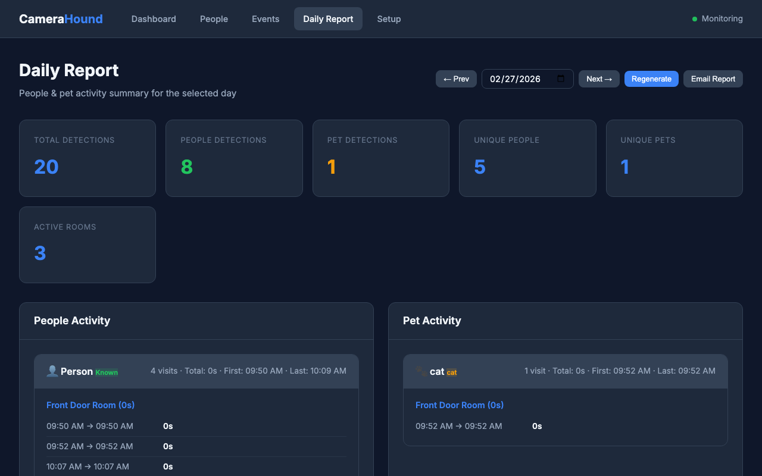
Task: Click the orange cat badge label
Action: [451, 372]
